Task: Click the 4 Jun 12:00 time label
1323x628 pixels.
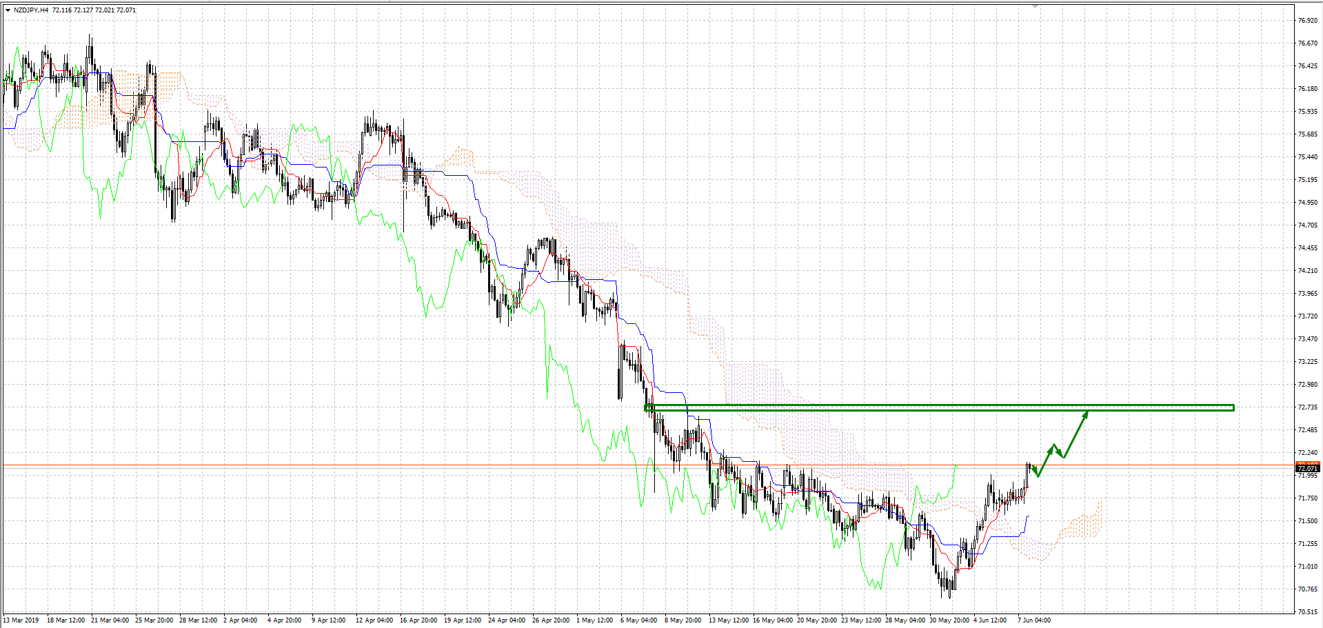Action: [x=990, y=620]
